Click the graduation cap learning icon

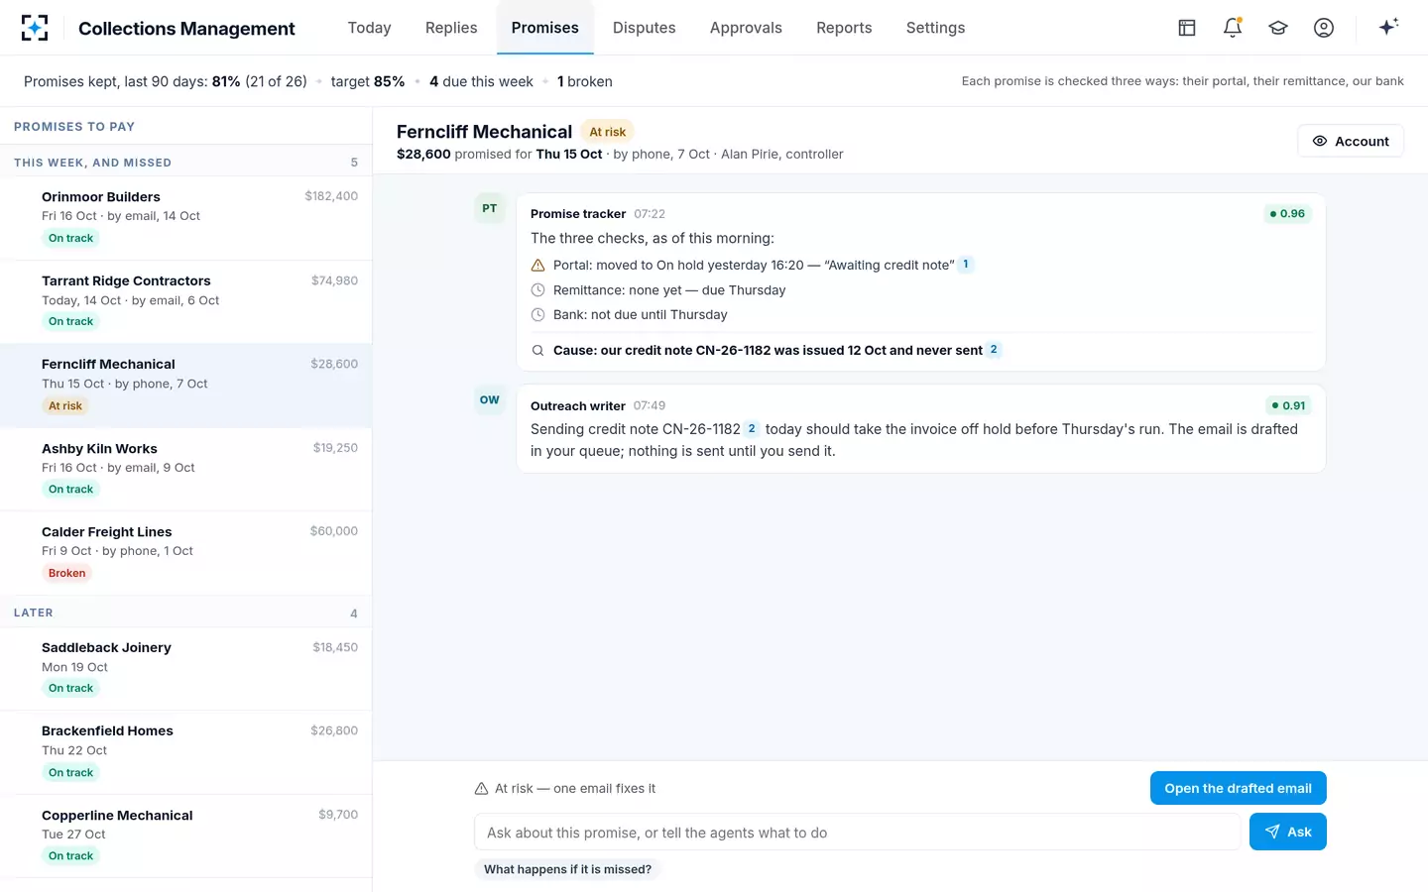1278,28
